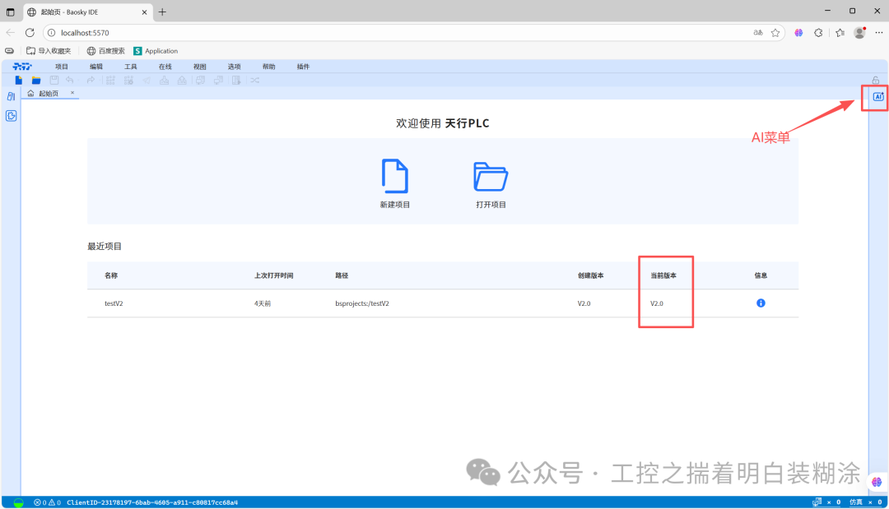Screen dimensions: 889x509
Task: Open the 视图 menu
Action: point(199,67)
